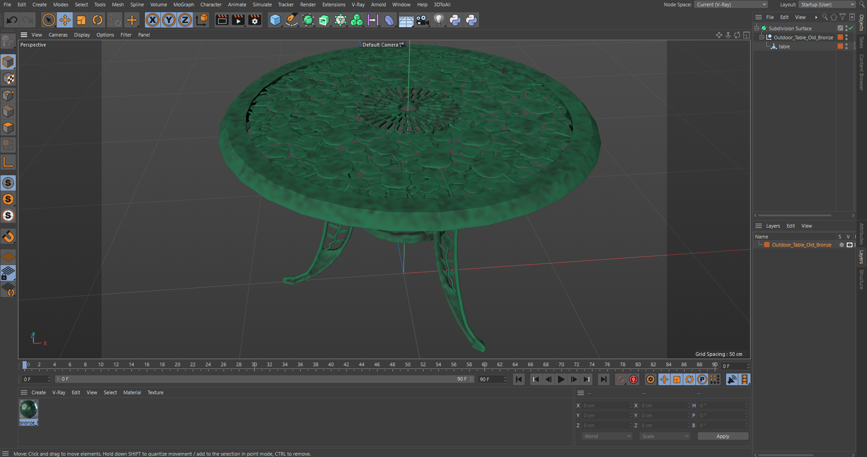
Task: Open the MoGraph menu
Action: [183, 5]
